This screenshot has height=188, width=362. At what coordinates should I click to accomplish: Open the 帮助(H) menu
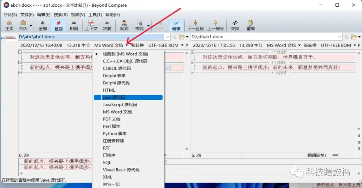click(112, 14)
